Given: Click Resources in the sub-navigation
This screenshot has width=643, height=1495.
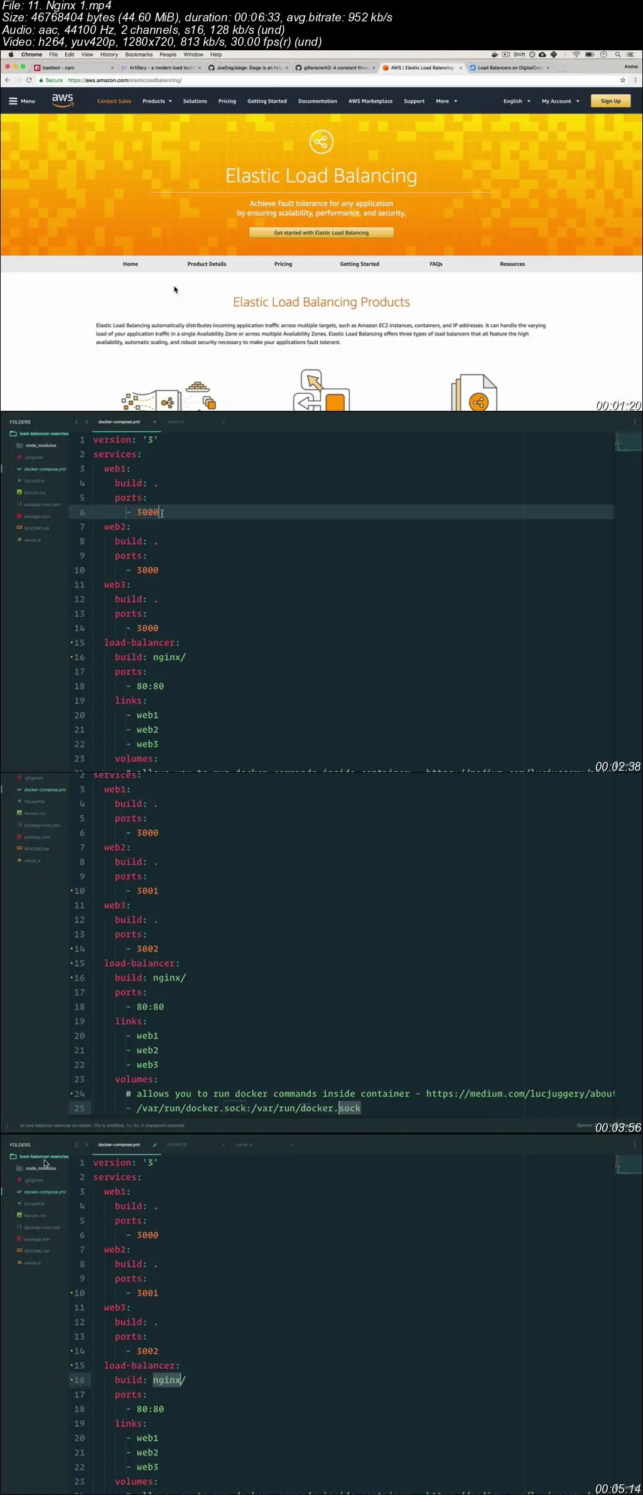Looking at the screenshot, I should tap(512, 264).
